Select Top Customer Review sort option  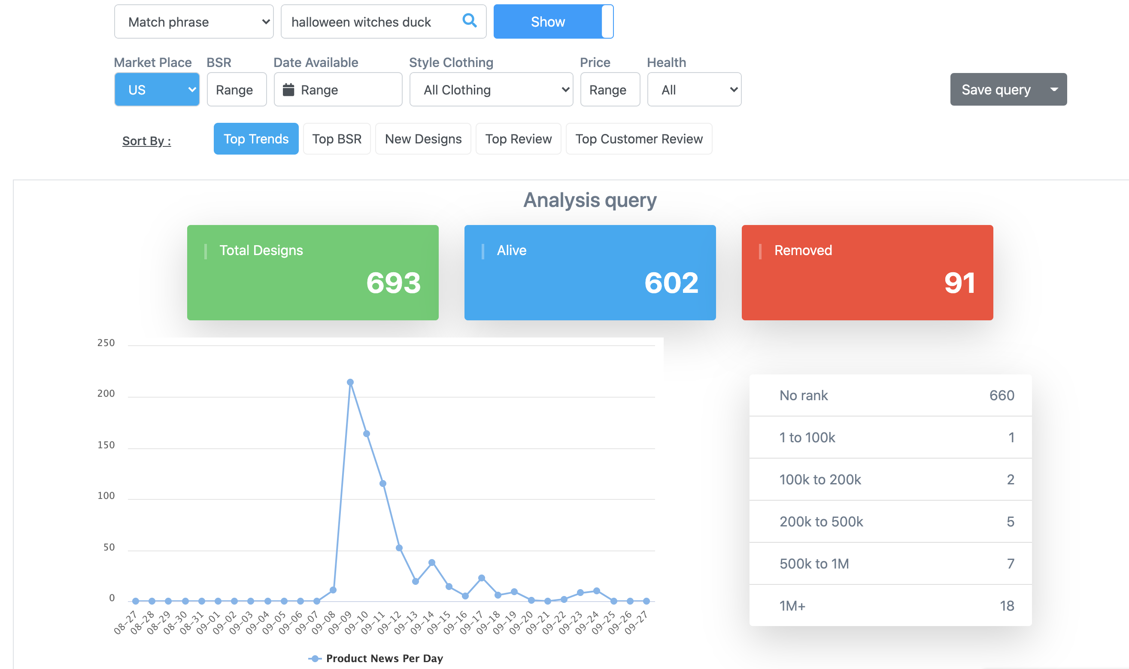(x=639, y=139)
